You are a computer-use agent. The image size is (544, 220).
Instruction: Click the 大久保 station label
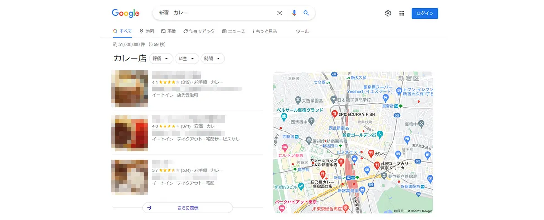coord(320,83)
